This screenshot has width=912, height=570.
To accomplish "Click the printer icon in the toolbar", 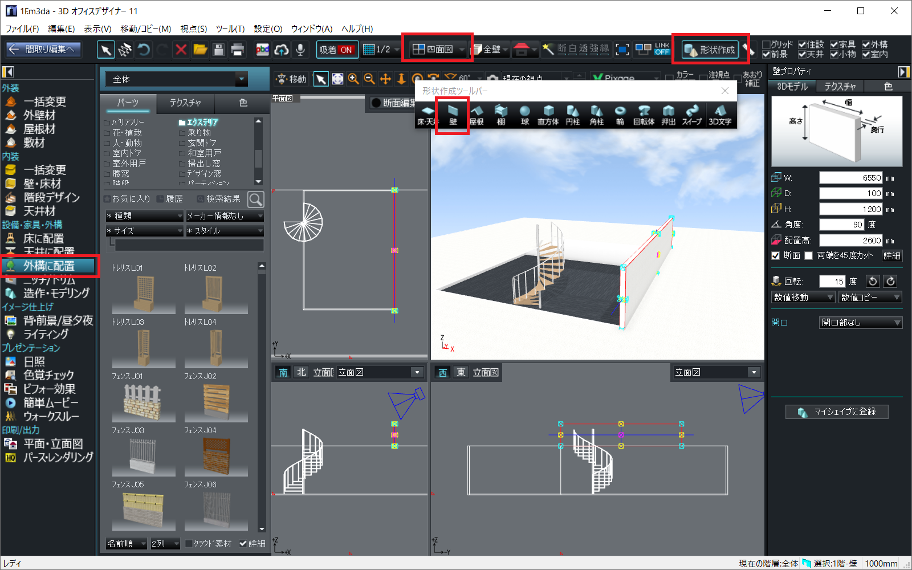I will pyautogui.click(x=237, y=50).
